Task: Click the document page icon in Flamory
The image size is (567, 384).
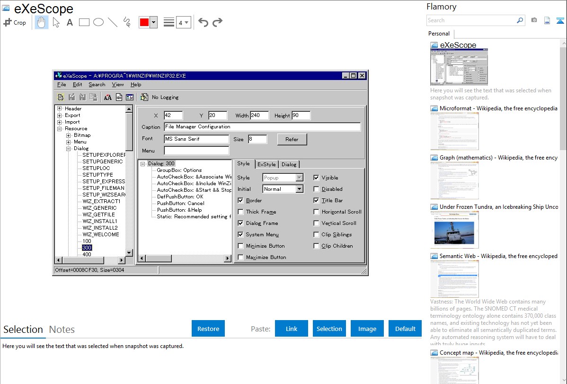Action: pos(547,20)
